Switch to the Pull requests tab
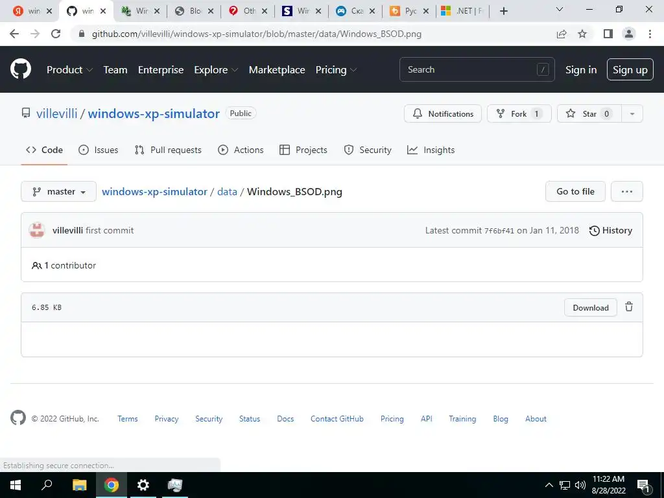This screenshot has height=498, width=664. click(x=168, y=150)
